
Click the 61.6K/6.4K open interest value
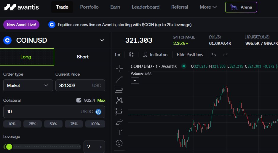tap(220, 43)
